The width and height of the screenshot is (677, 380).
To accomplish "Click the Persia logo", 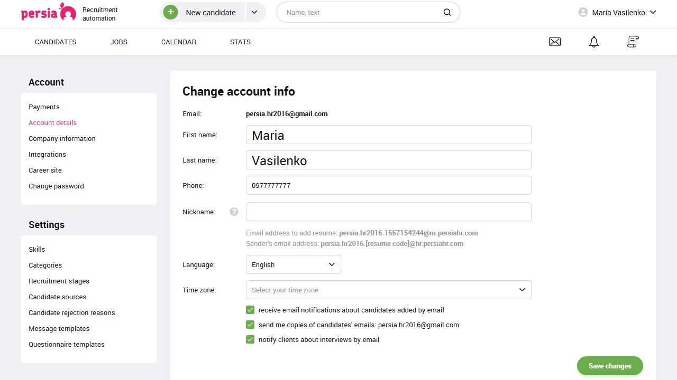I will (x=49, y=12).
